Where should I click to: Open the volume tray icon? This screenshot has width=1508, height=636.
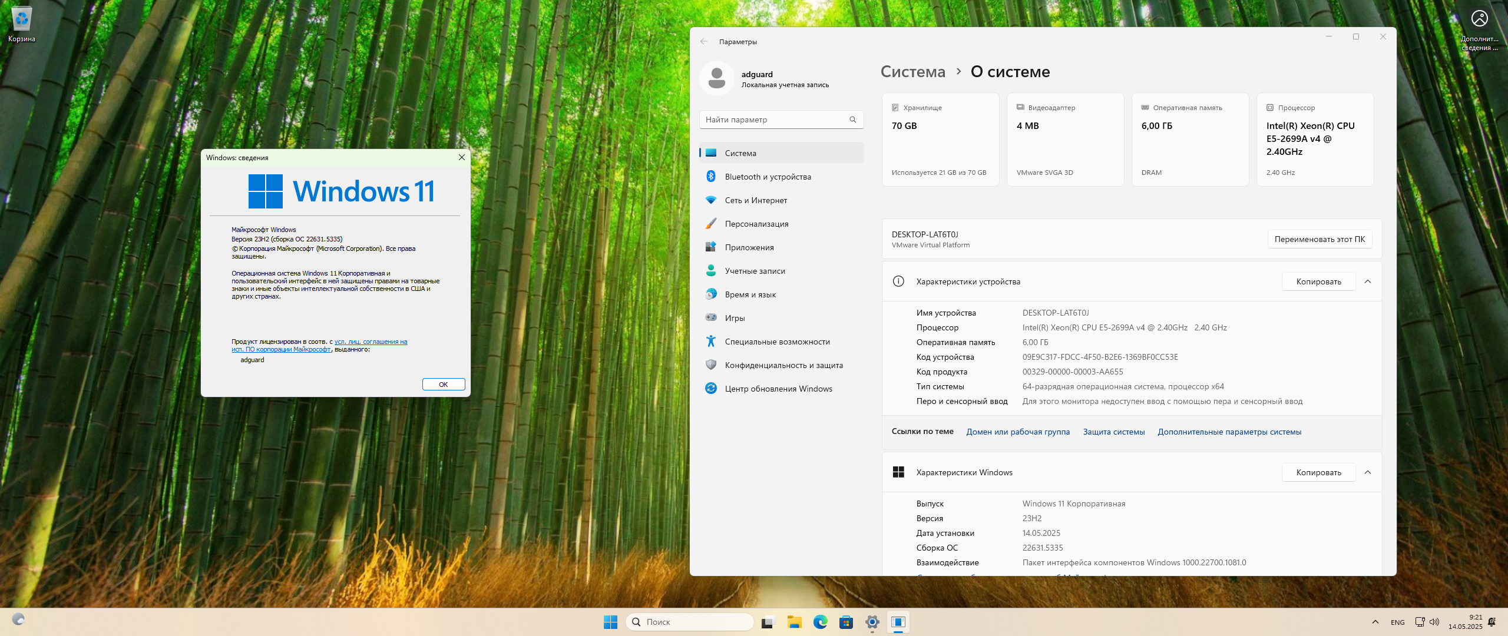click(x=1434, y=622)
